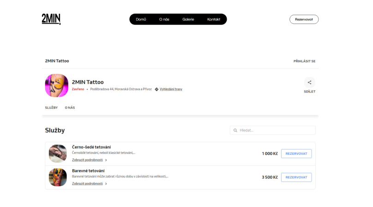Focus the Hledat search field

[273, 130]
